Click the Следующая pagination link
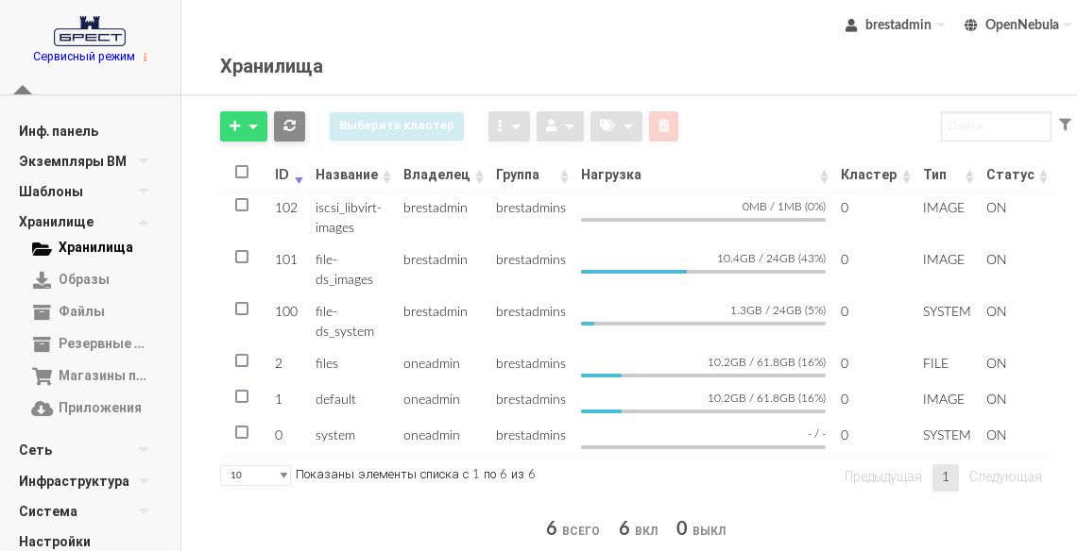The width and height of the screenshot is (1077, 551). click(1005, 477)
